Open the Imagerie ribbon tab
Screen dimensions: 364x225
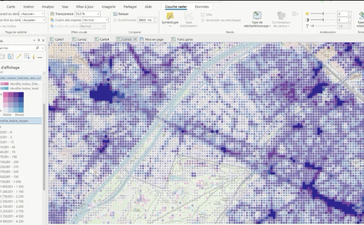click(x=109, y=7)
